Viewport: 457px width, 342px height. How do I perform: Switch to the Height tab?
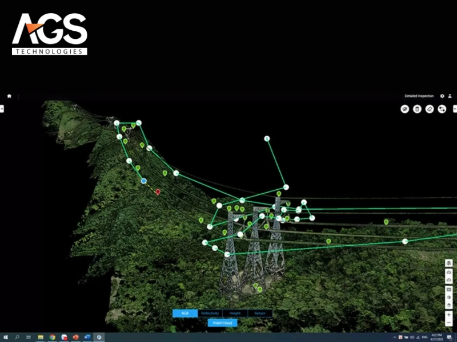(235, 313)
